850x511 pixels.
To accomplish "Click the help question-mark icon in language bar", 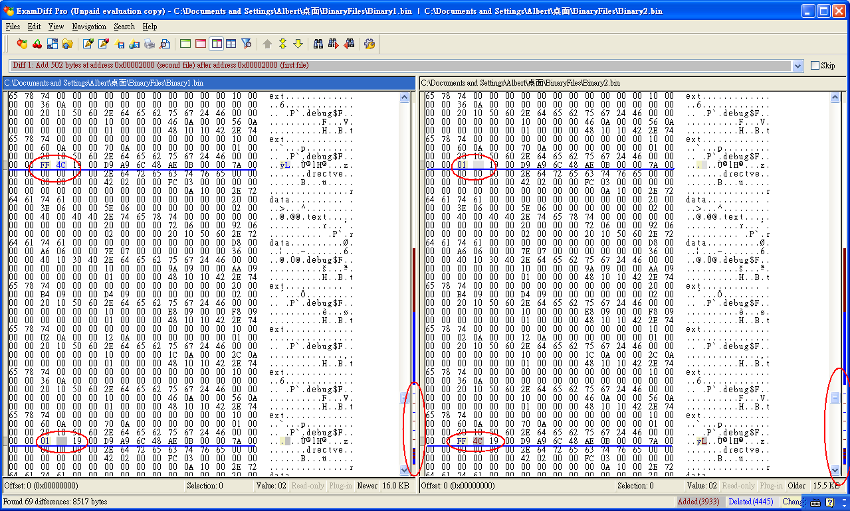I will click(829, 503).
